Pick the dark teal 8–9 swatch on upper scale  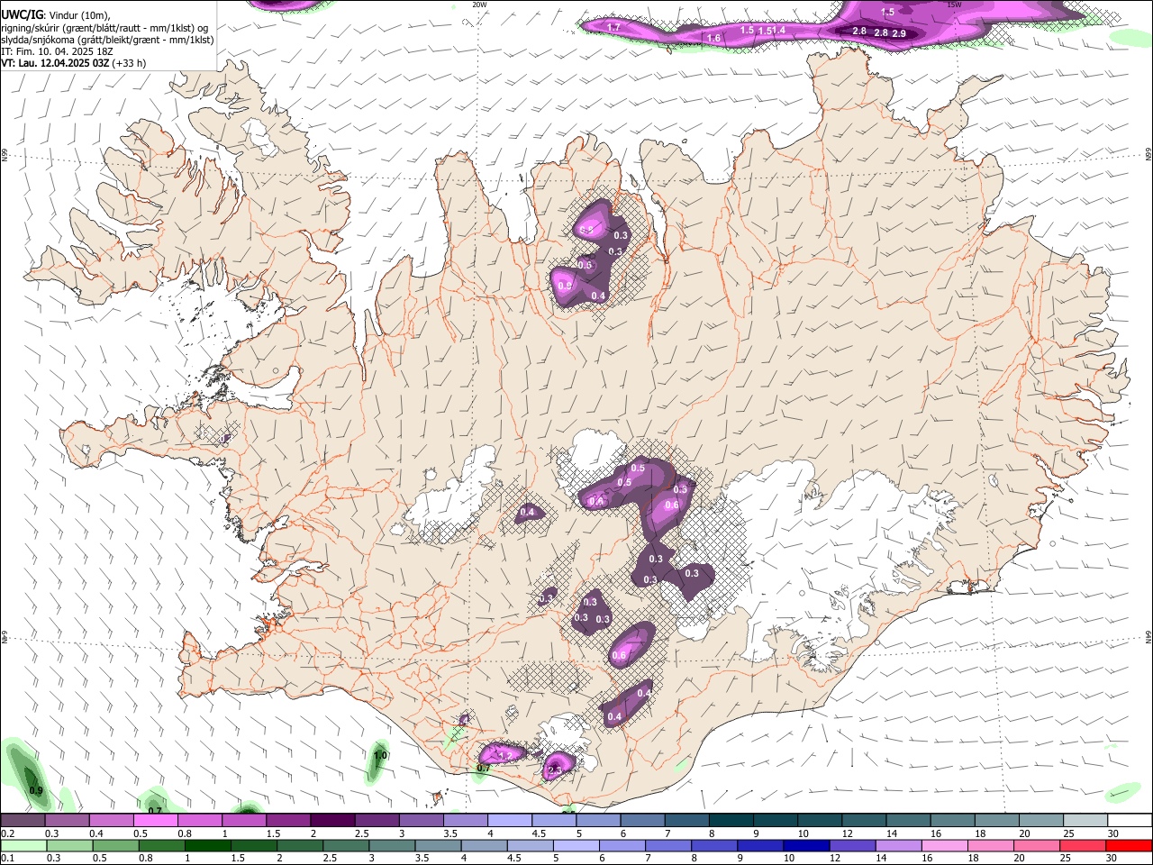pyautogui.click(x=731, y=820)
